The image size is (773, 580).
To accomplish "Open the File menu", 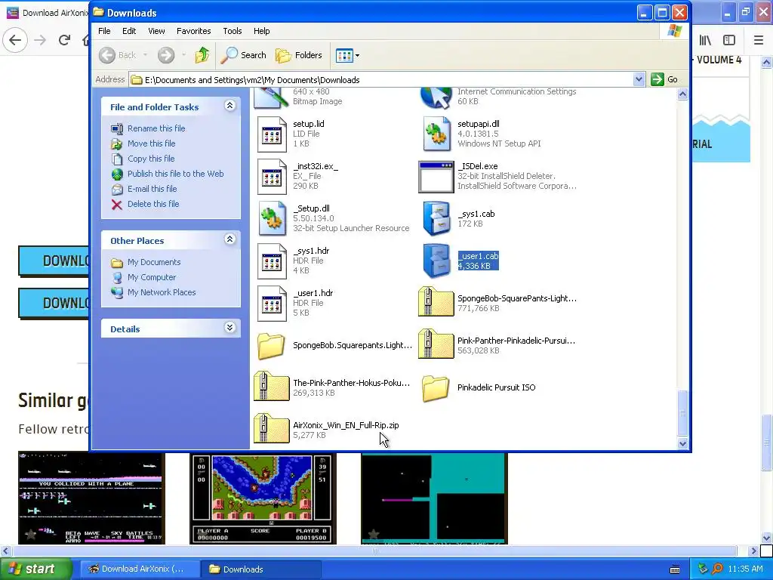I will point(104,31).
